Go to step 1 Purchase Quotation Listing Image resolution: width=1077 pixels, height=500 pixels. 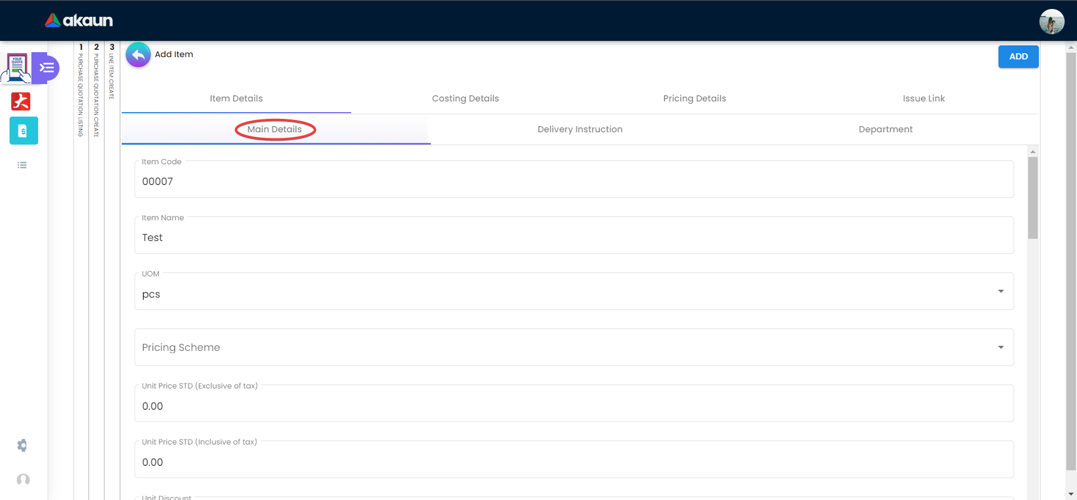click(x=81, y=90)
